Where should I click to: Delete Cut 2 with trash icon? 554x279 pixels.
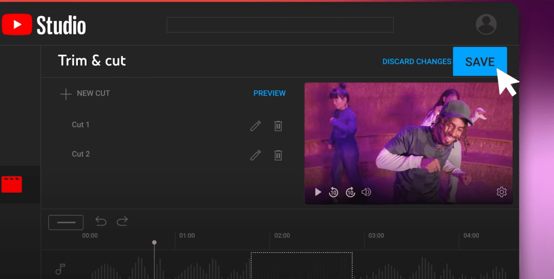278,155
